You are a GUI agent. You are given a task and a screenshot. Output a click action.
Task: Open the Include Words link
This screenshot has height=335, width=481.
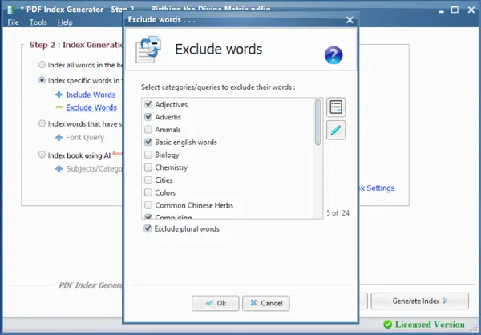[91, 95]
